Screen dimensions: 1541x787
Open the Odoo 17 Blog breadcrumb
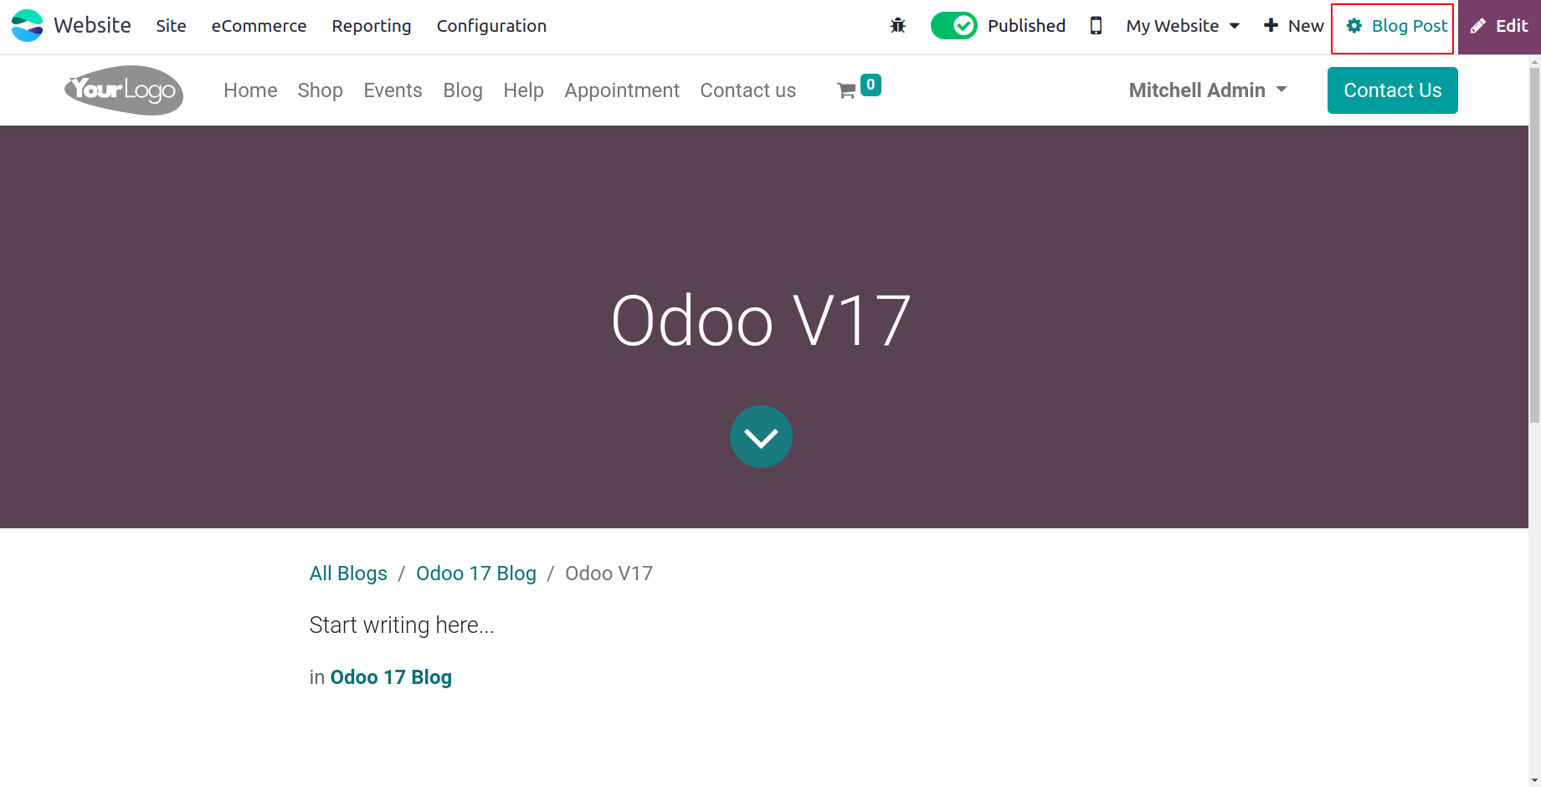[x=476, y=574]
